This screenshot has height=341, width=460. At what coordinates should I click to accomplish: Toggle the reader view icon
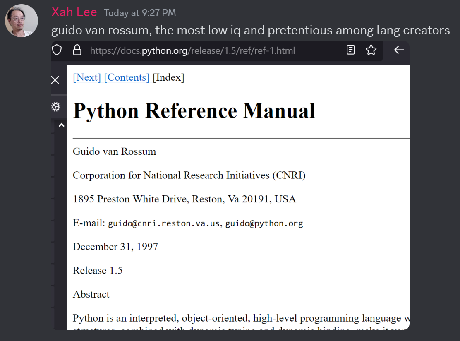(x=350, y=50)
